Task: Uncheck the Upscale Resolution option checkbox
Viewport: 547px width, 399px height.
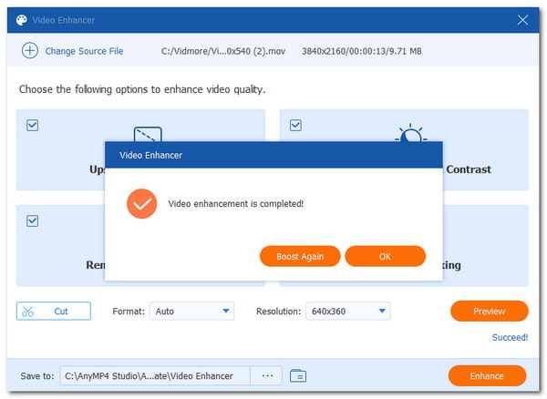Action: (33, 125)
